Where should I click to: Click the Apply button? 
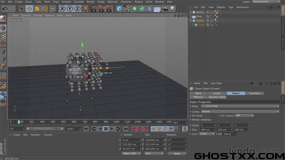click(177, 154)
